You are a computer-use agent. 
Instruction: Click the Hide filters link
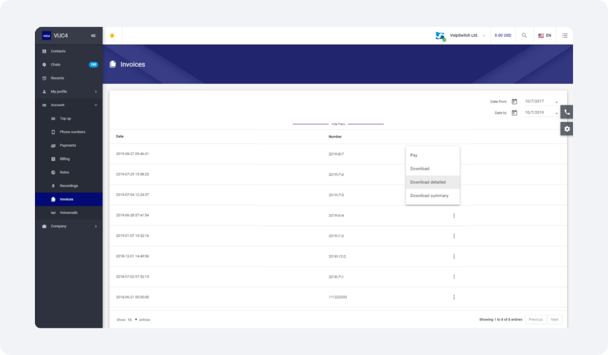(x=338, y=124)
